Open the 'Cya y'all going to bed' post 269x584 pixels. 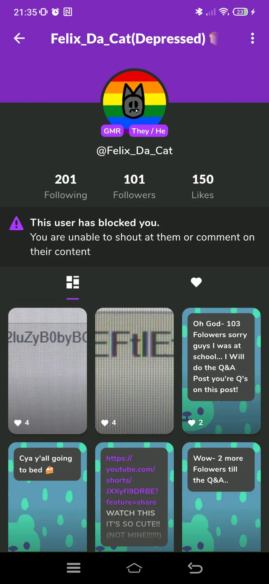(x=48, y=497)
